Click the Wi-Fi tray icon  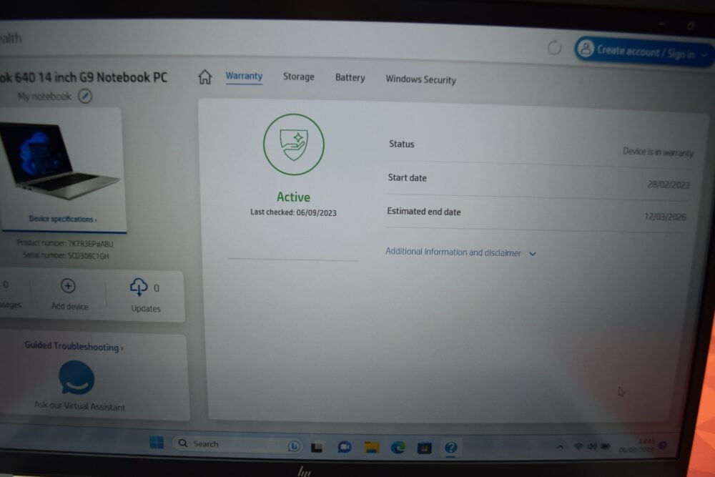(578, 446)
